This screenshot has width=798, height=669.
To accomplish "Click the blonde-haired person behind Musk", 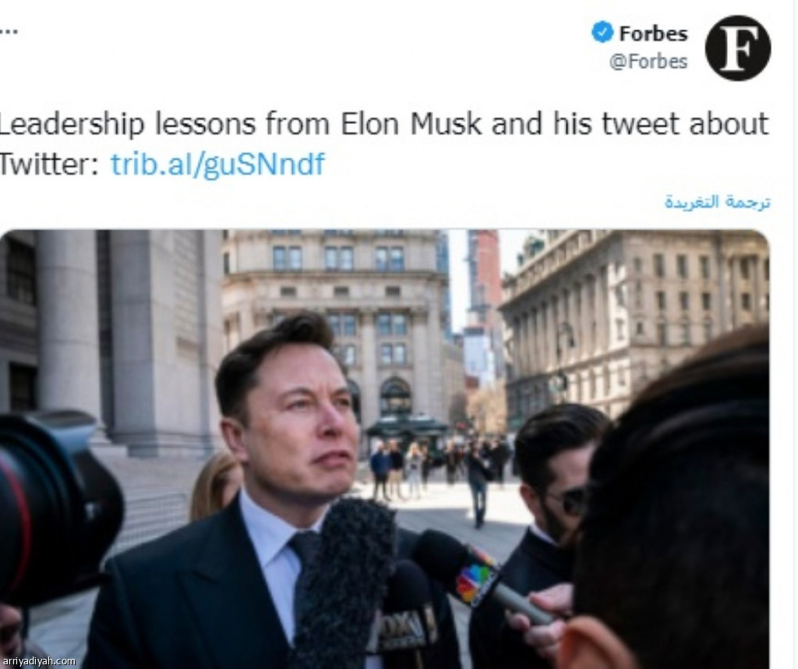I will coord(216,487).
